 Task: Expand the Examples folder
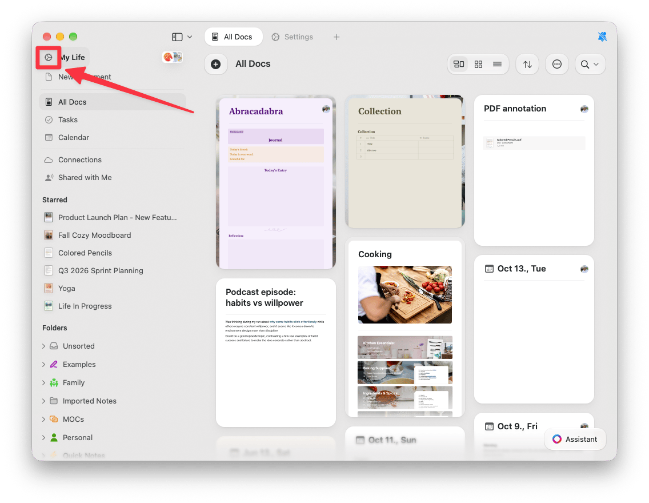pyautogui.click(x=43, y=364)
